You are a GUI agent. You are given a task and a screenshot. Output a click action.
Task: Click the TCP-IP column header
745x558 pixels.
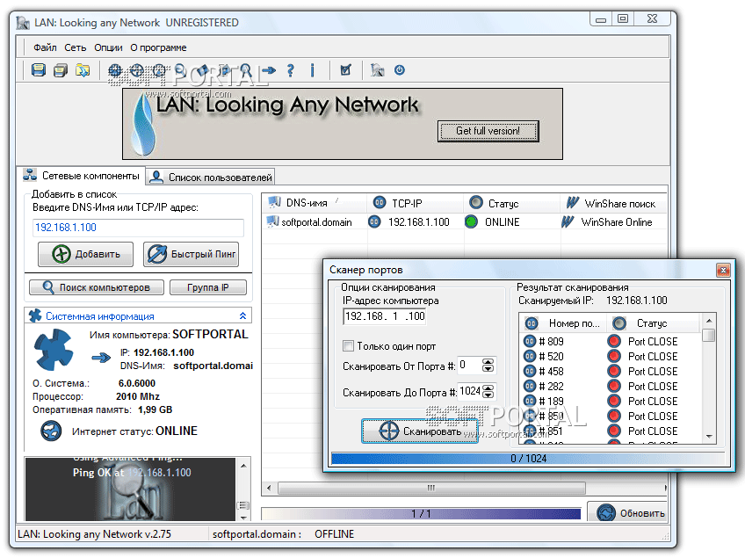pyautogui.click(x=416, y=203)
